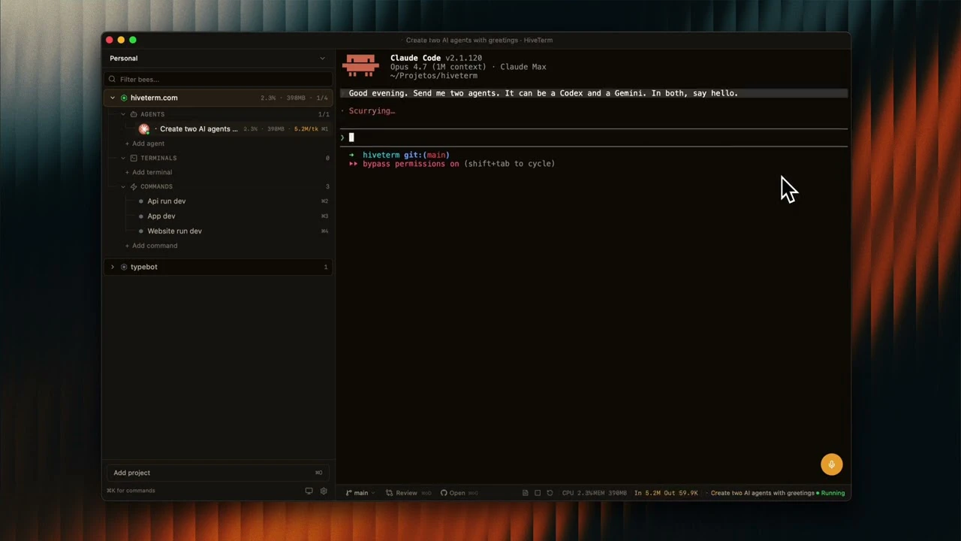Click the status dot beside Api run dev
The height and width of the screenshot is (541, 961).
[x=141, y=201]
